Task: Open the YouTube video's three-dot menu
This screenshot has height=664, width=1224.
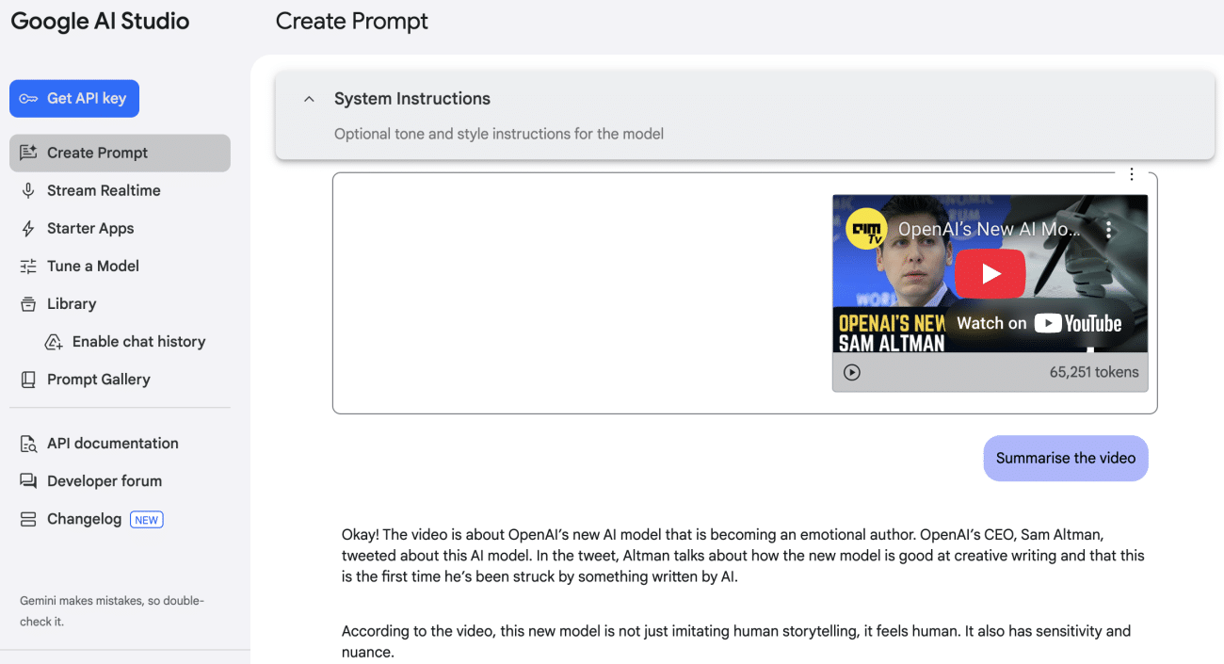Action: 1109,229
